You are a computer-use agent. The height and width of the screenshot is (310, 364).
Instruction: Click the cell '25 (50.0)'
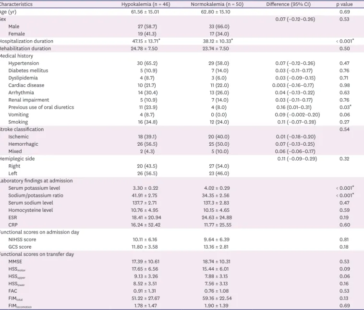pos(218,144)
